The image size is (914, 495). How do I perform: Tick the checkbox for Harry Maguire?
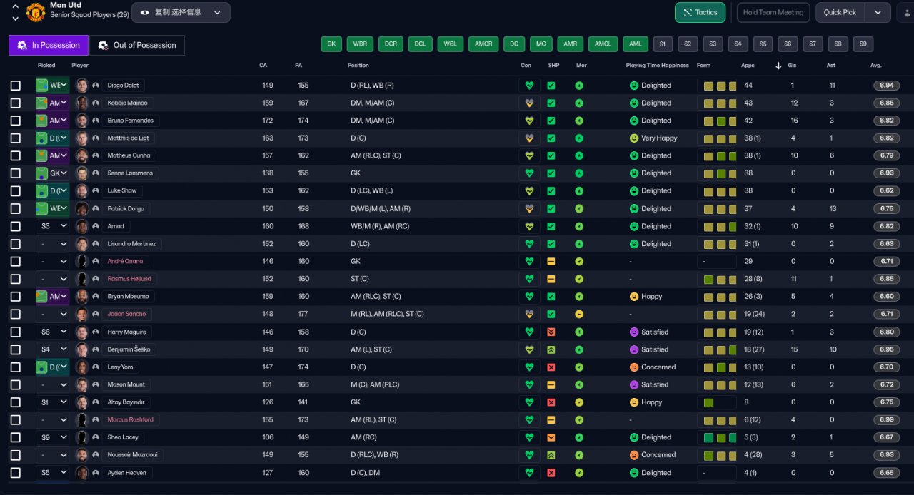[x=16, y=332]
